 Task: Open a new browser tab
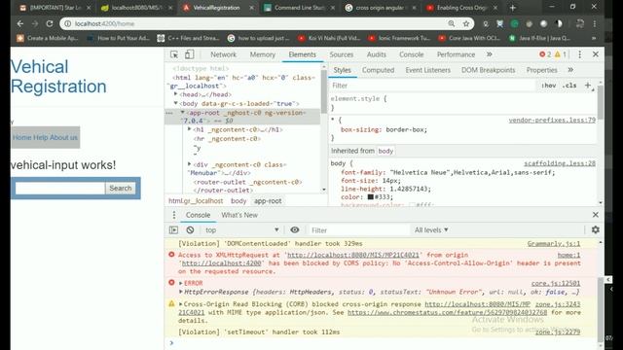(513, 8)
